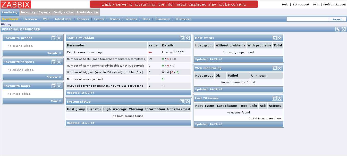
Task: Click the Print link
Action: (x=316, y=5)
